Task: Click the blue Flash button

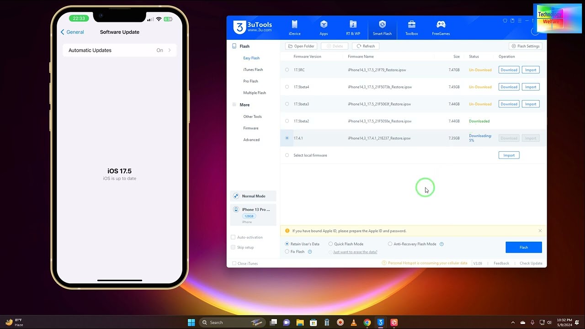Action: pyautogui.click(x=524, y=247)
